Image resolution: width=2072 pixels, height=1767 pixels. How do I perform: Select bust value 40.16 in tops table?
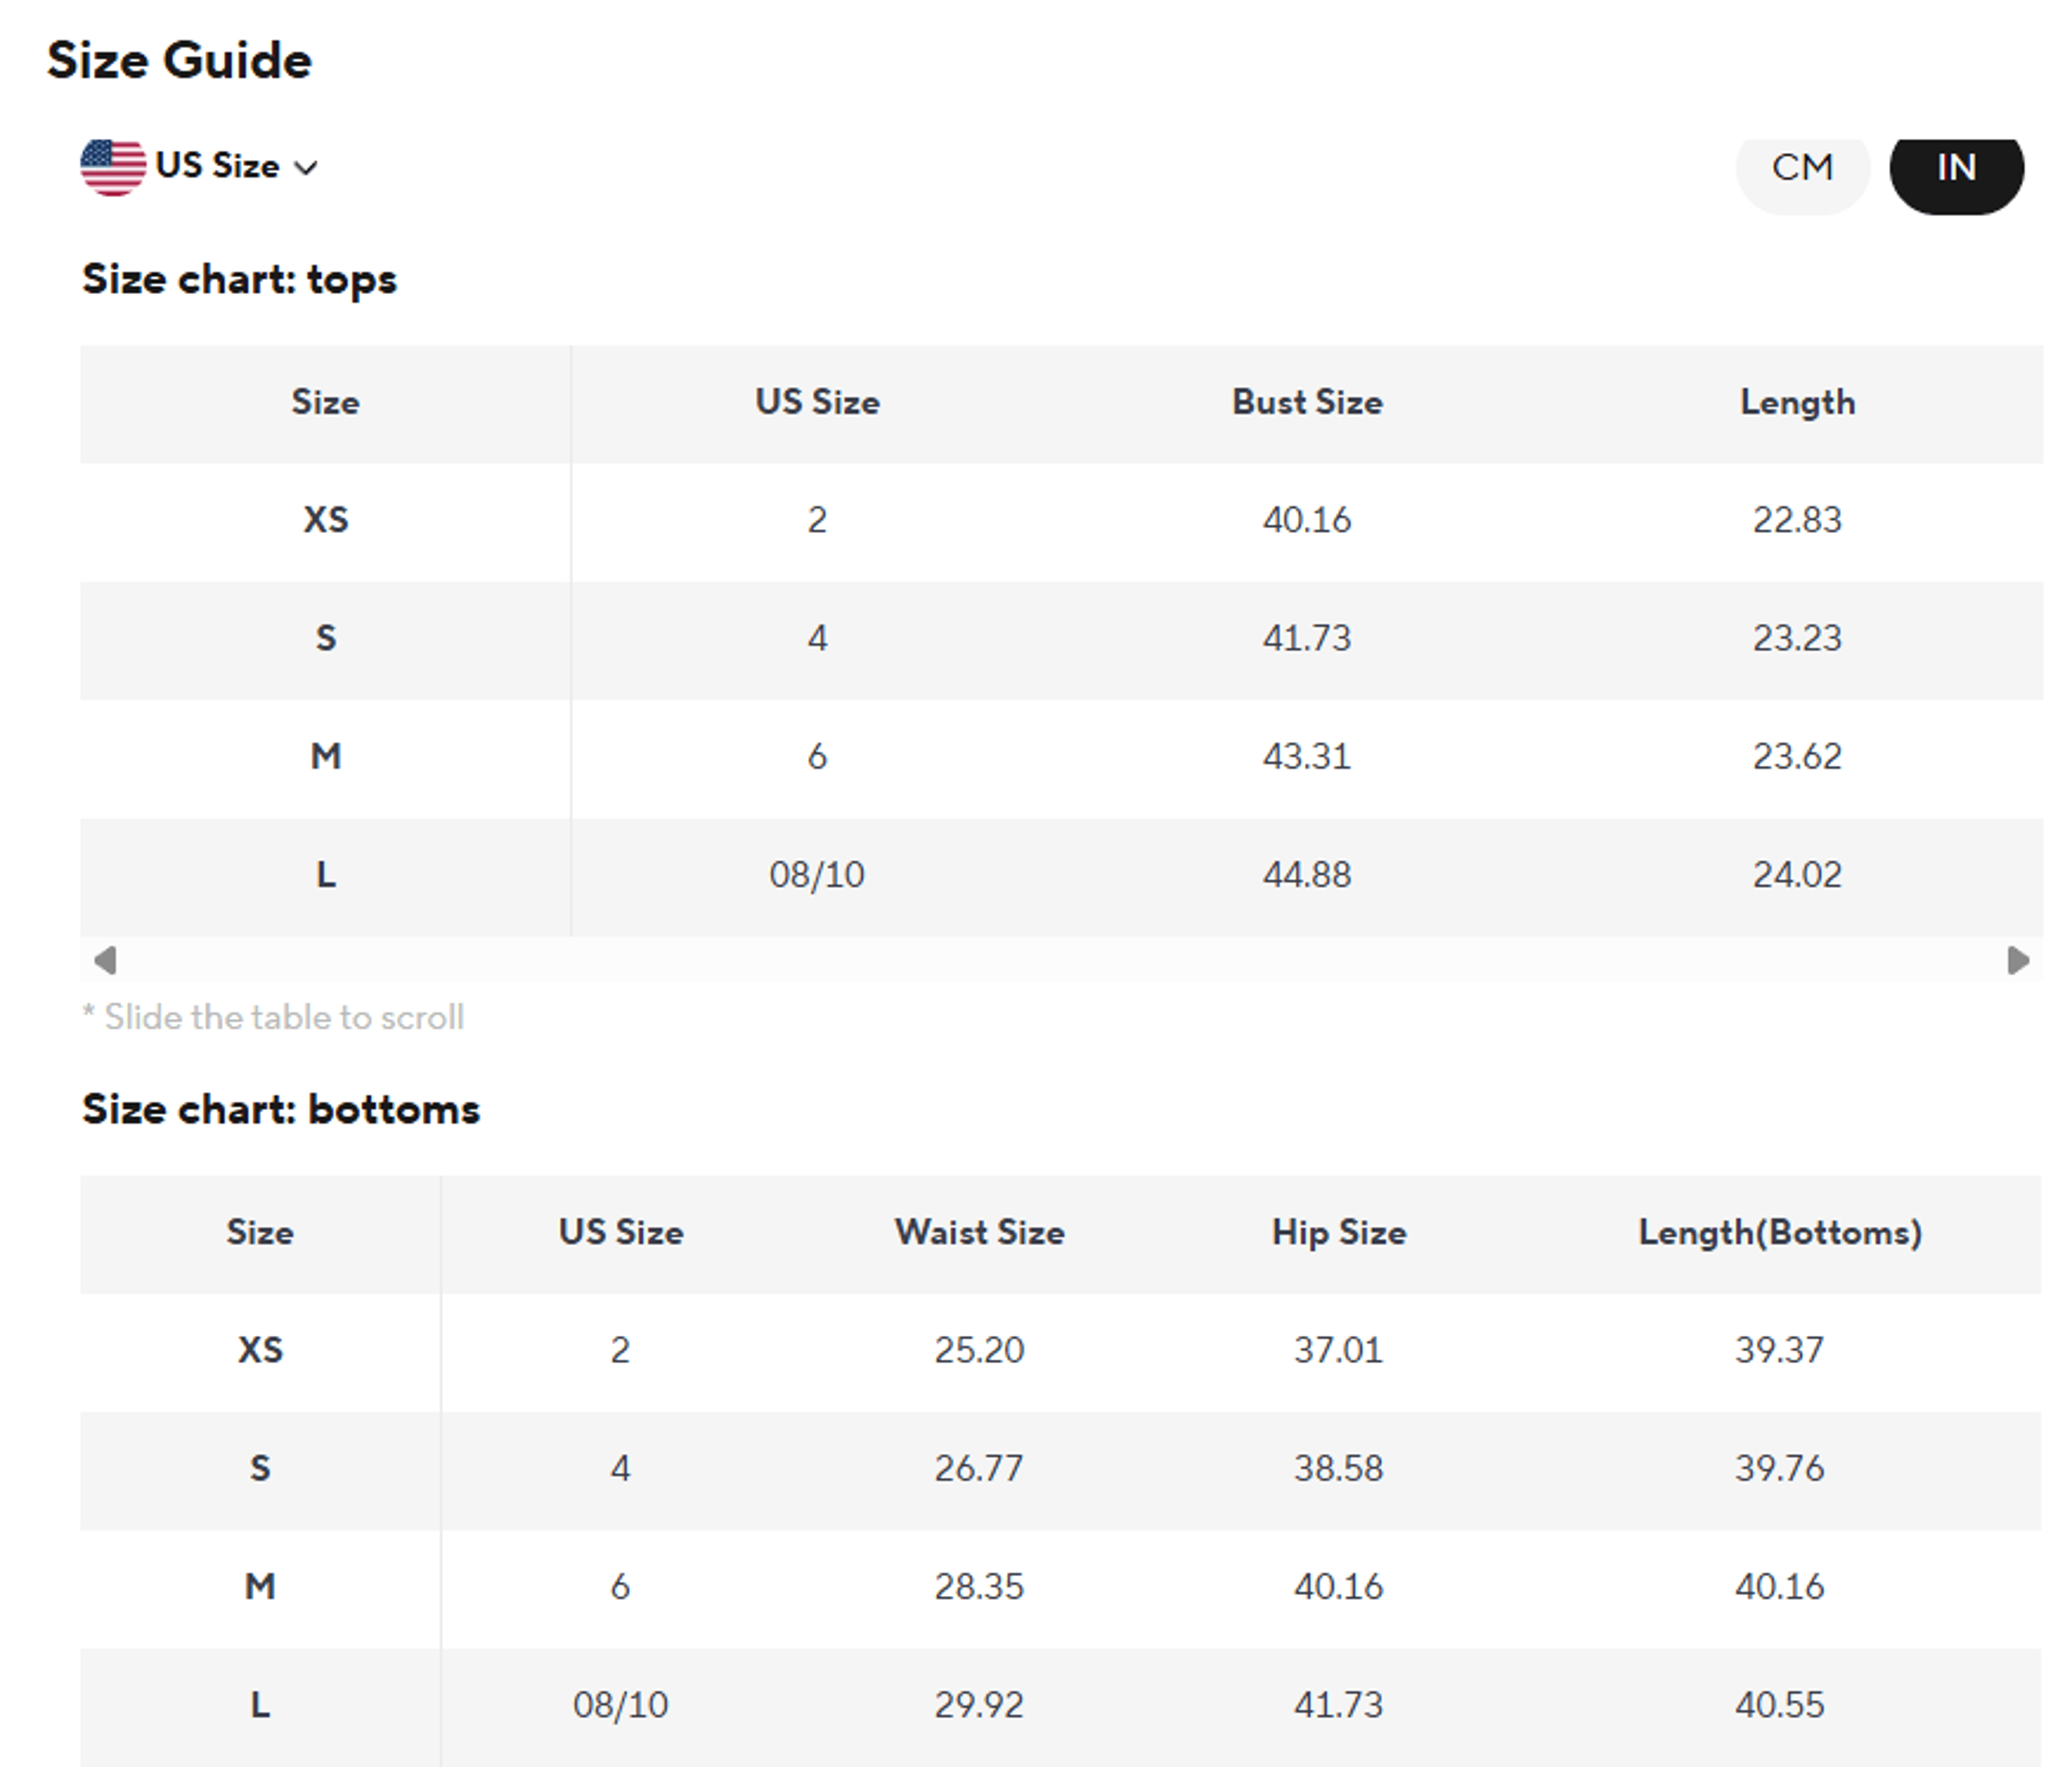[1306, 520]
